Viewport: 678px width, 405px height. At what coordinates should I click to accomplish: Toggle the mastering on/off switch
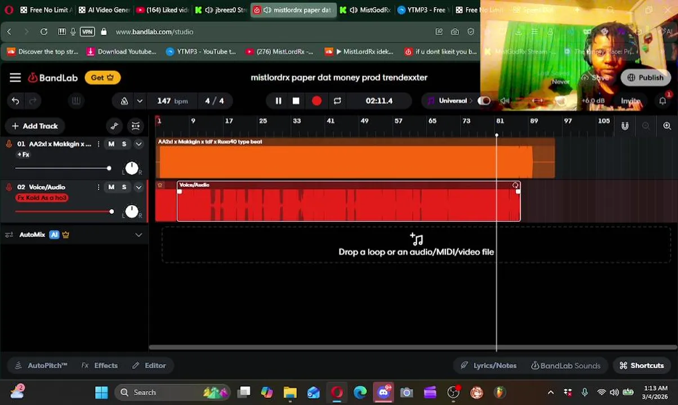(x=484, y=101)
